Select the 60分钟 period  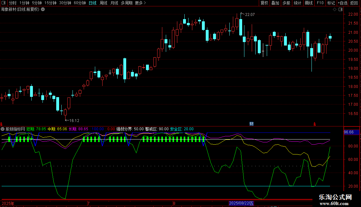click(x=80, y=3)
